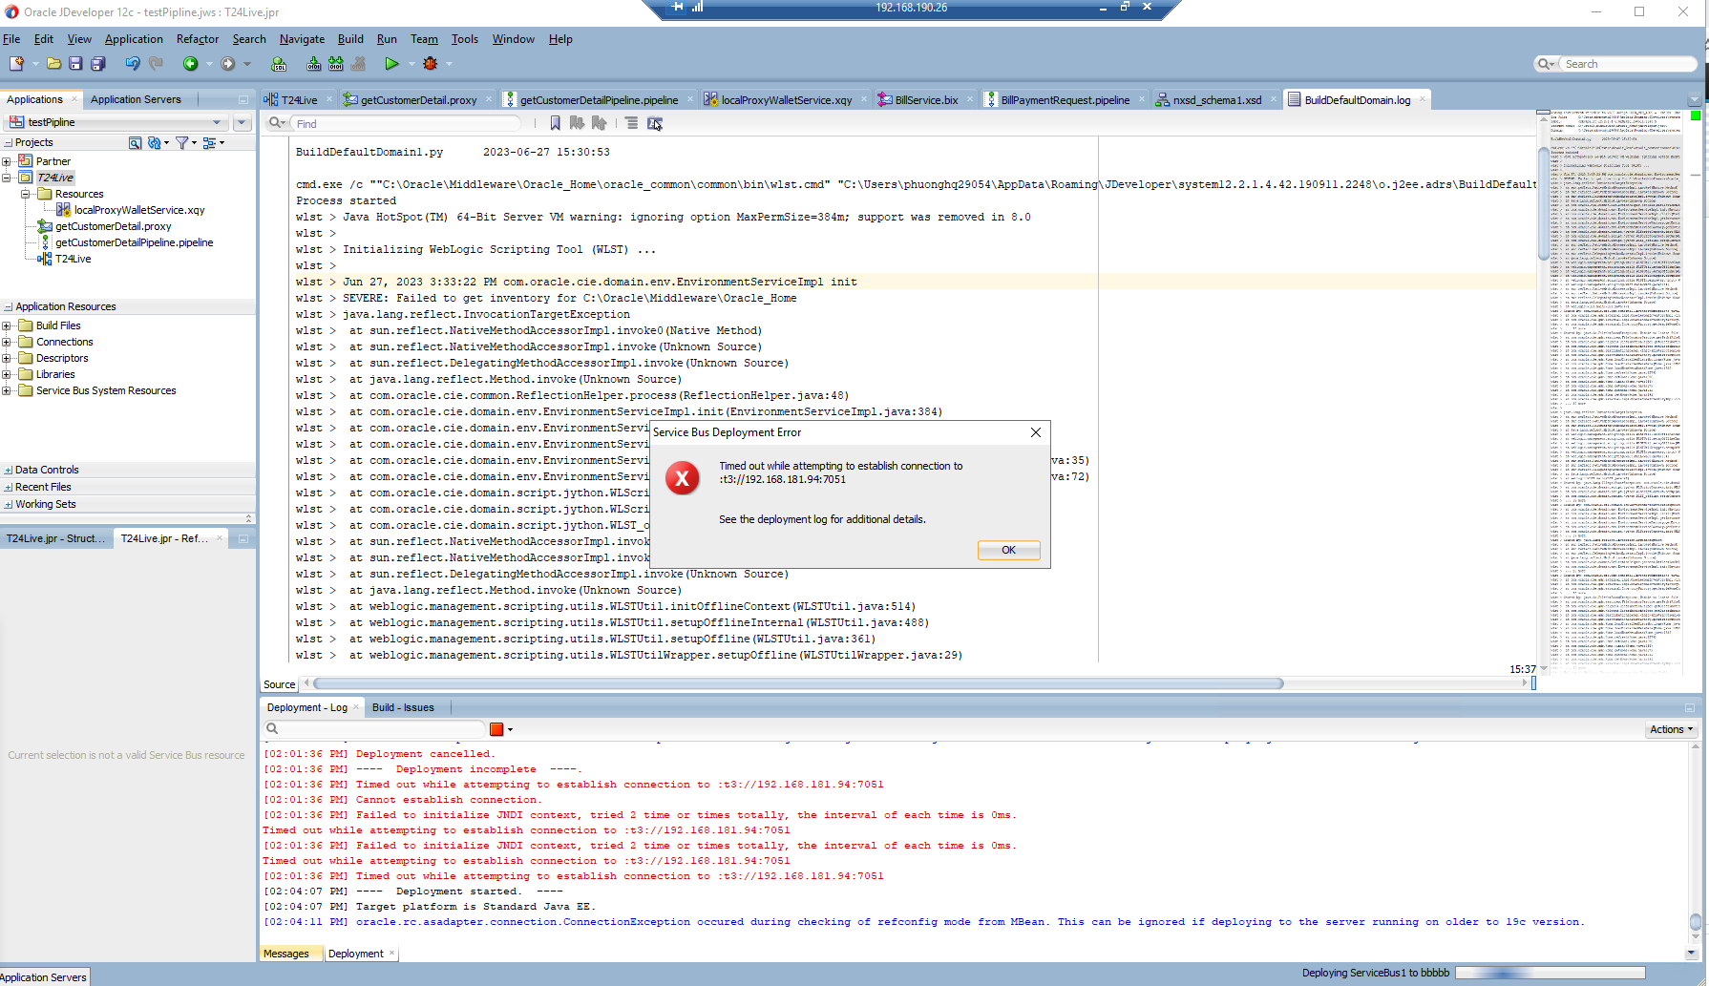Switch to BillPaymentRequest.pipeline tab

[x=1065, y=100]
